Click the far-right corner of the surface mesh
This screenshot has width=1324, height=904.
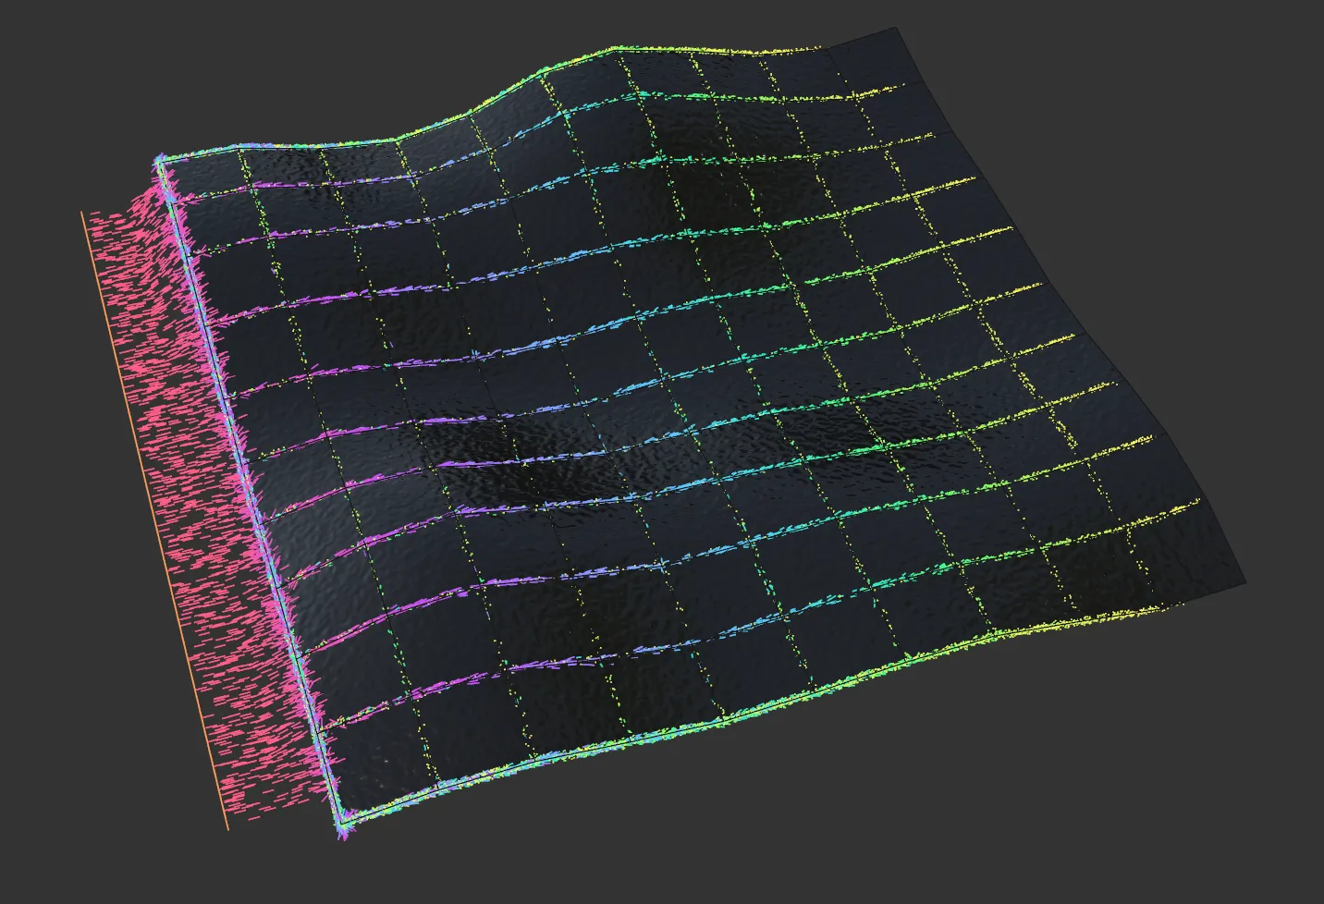(1244, 584)
